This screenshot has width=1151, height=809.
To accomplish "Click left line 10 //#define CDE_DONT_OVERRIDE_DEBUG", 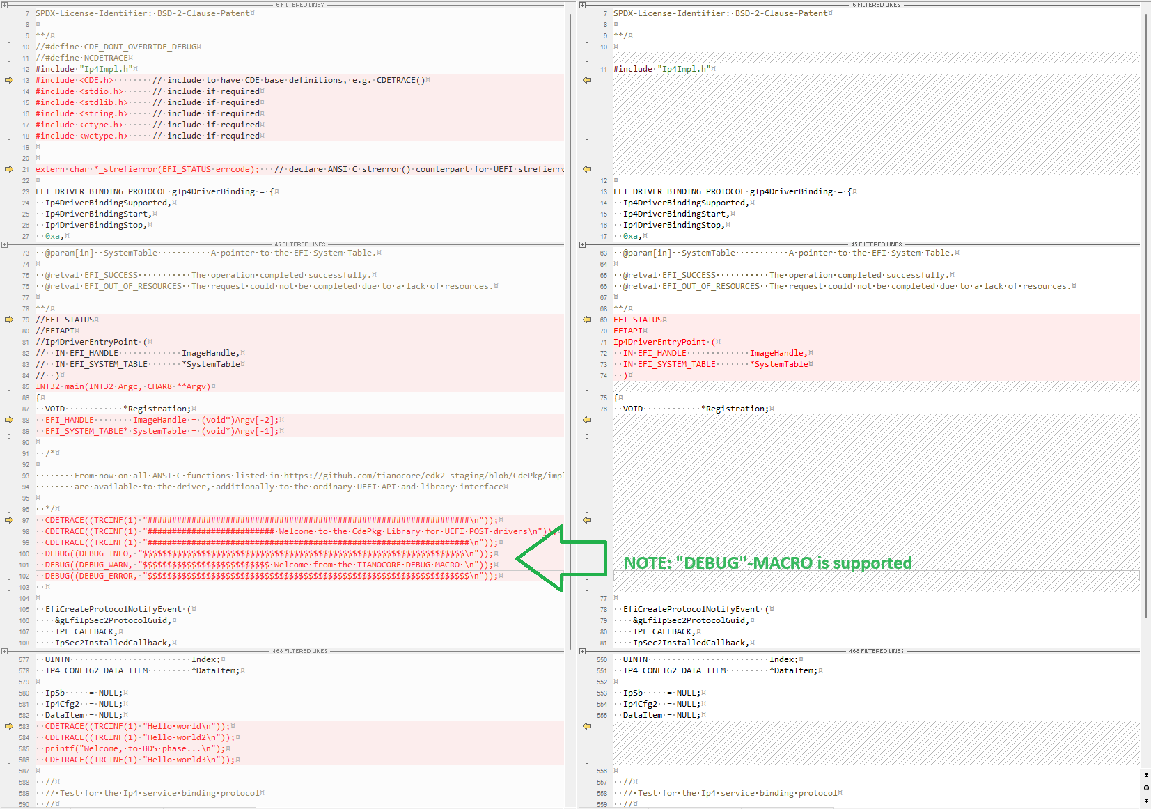I will click(118, 47).
